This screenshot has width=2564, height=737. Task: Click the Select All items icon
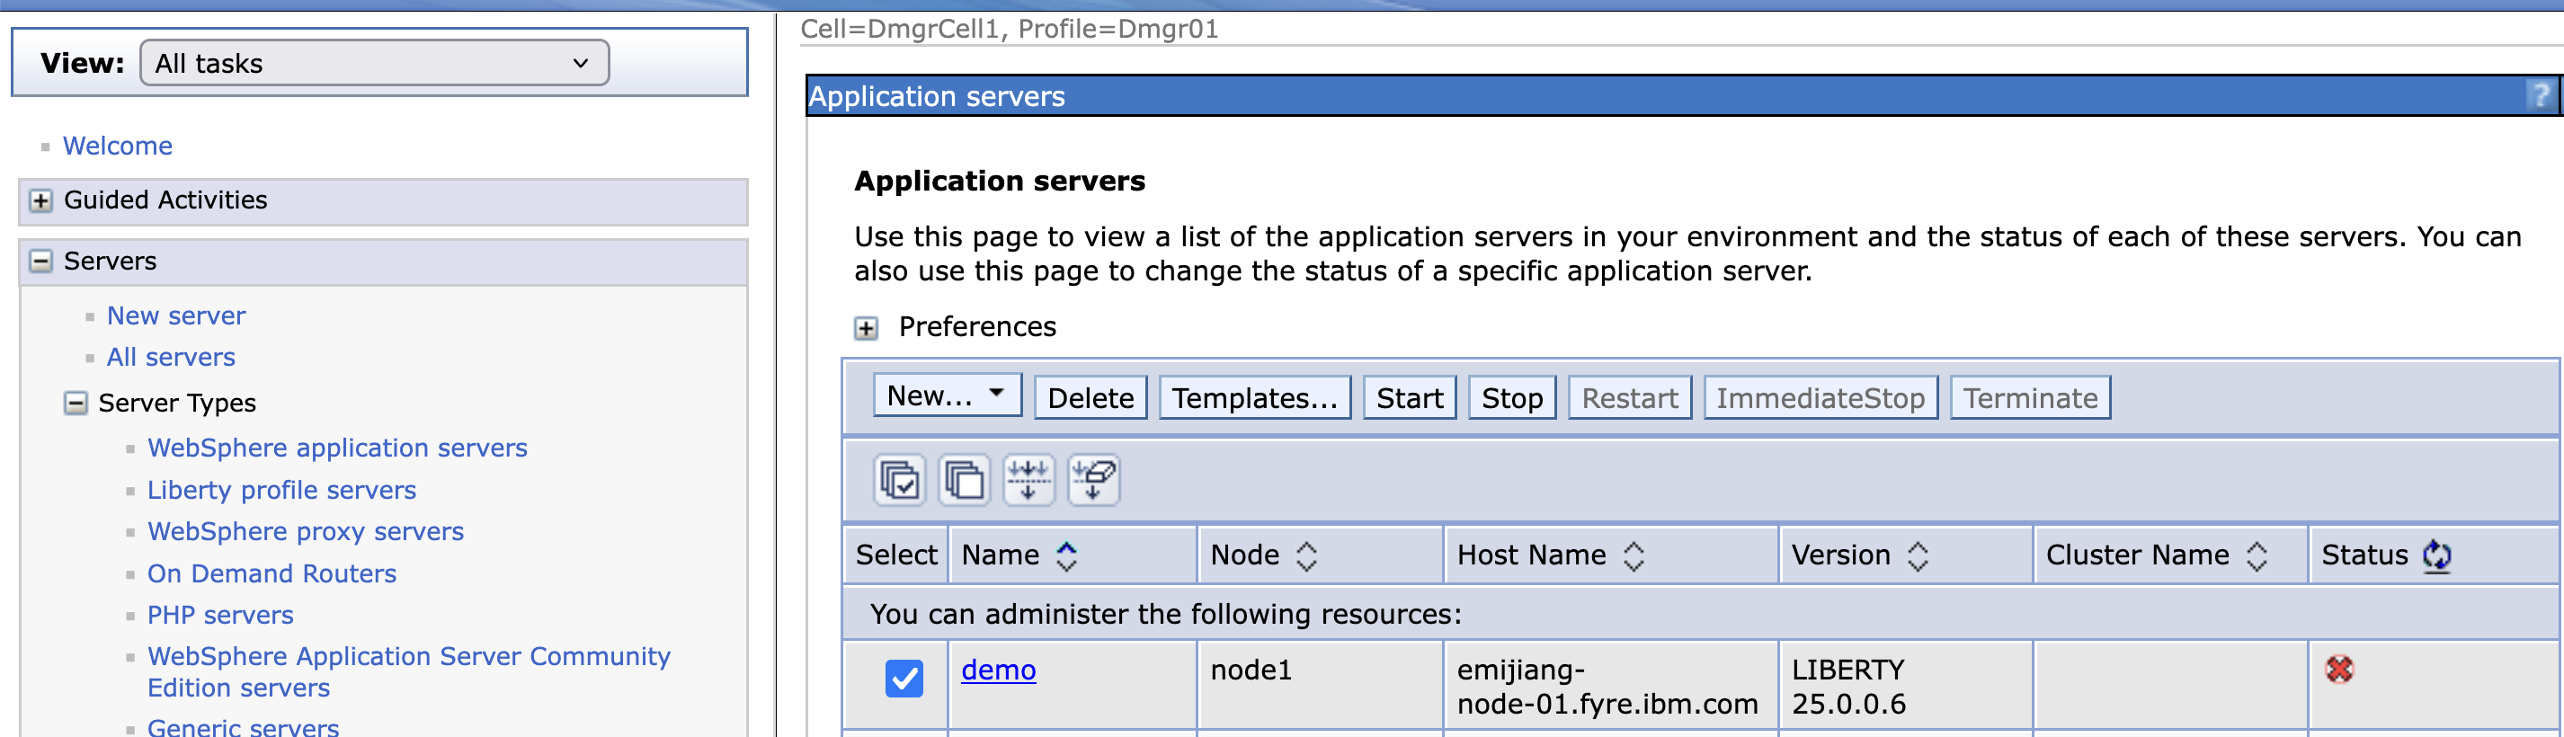click(900, 480)
